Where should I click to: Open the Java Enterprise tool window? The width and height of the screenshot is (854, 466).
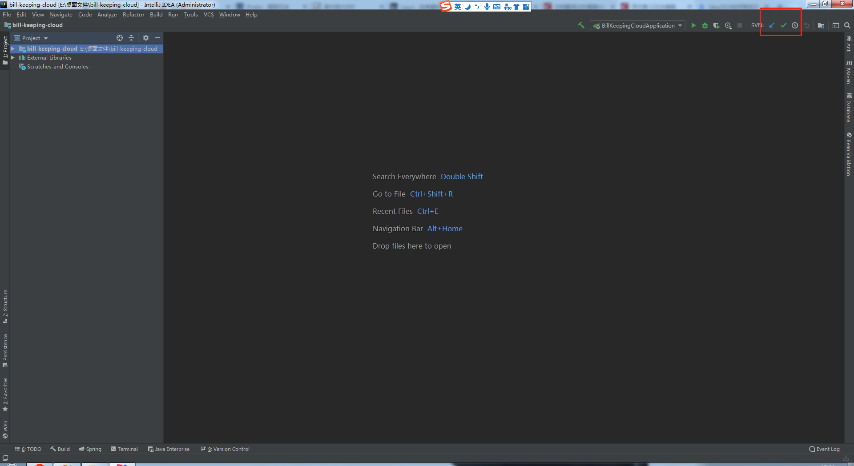(169, 449)
